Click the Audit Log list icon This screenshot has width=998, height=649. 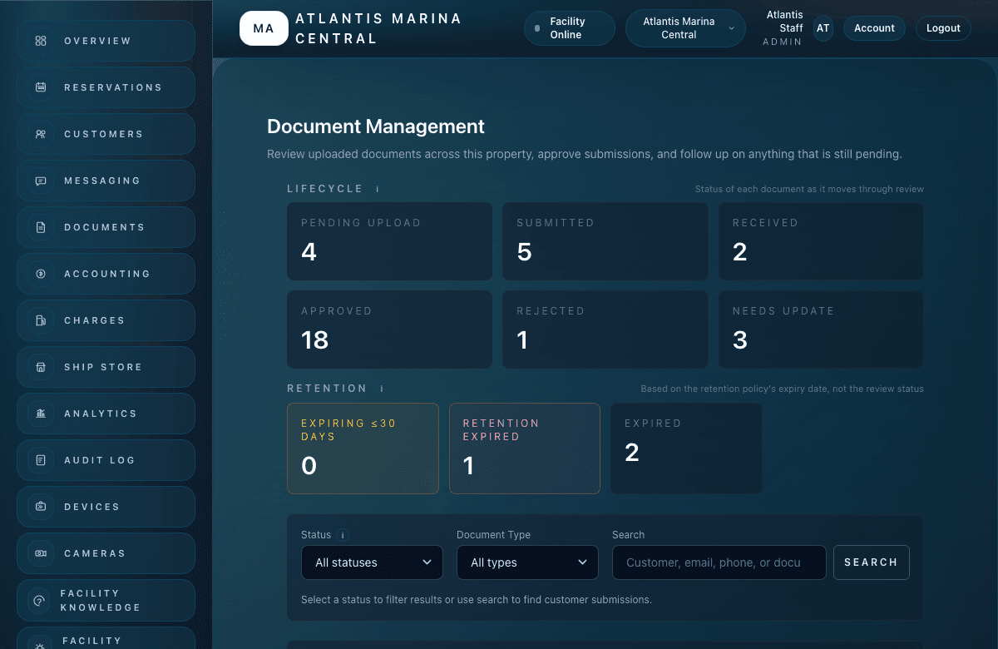[x=41, y=460]
